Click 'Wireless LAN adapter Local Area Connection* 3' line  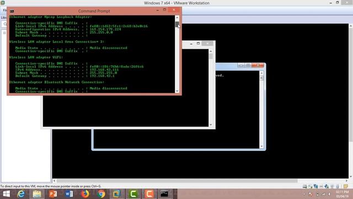click(56, 42)
